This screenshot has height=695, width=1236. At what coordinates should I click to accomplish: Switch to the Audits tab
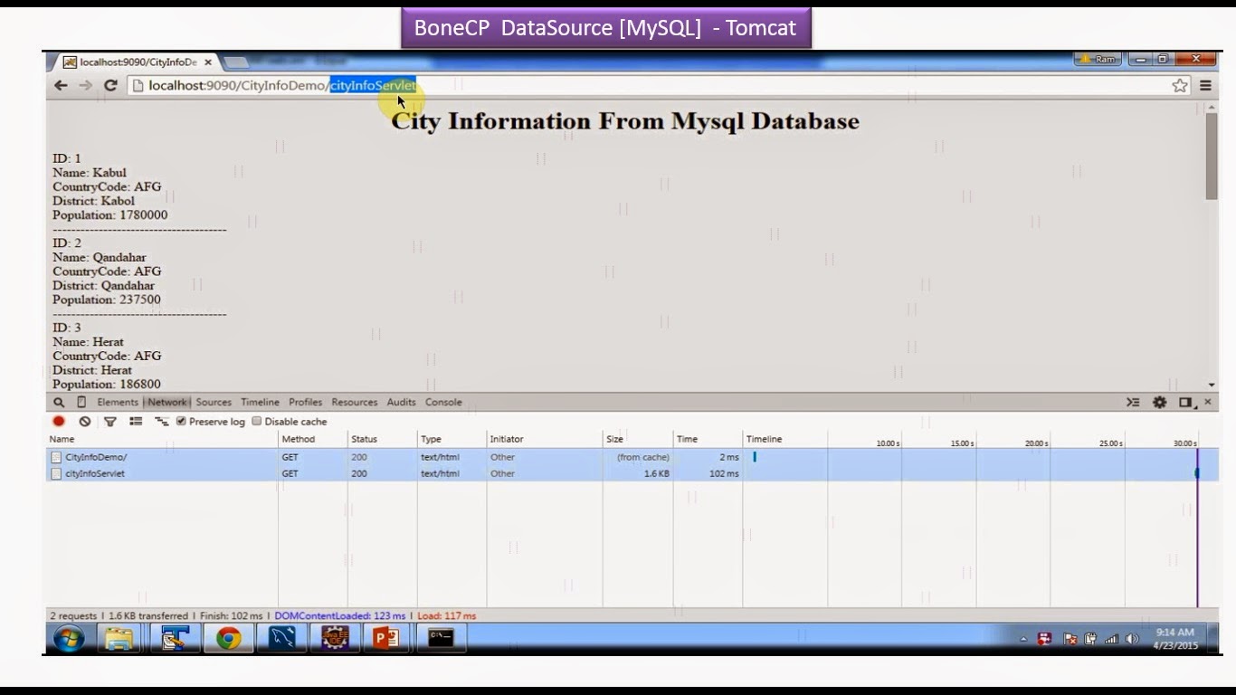point(401,403)
